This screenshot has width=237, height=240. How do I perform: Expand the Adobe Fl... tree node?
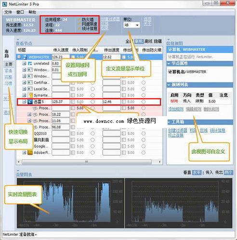coord(24,152)
